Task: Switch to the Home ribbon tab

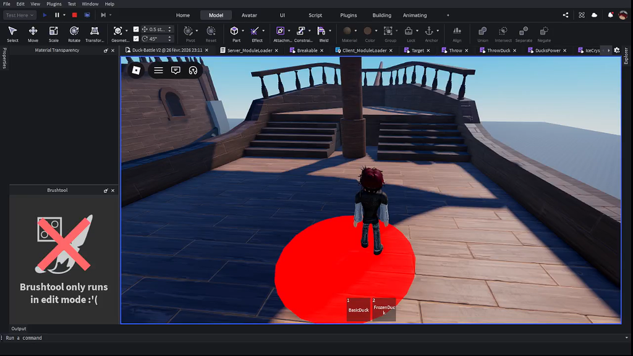Action: point(183,15)
